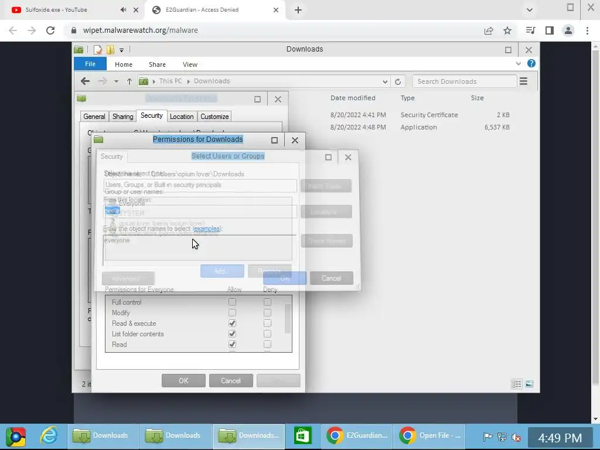Open E2Guardian Chrome window from taskbar
This screenshot has height=450, width=600.
357,436
